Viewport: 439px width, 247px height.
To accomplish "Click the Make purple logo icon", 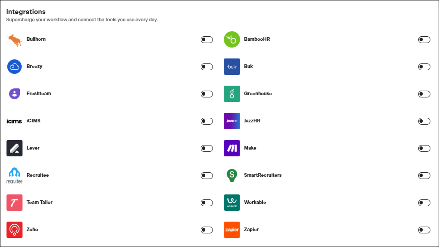I will point(232,148).
